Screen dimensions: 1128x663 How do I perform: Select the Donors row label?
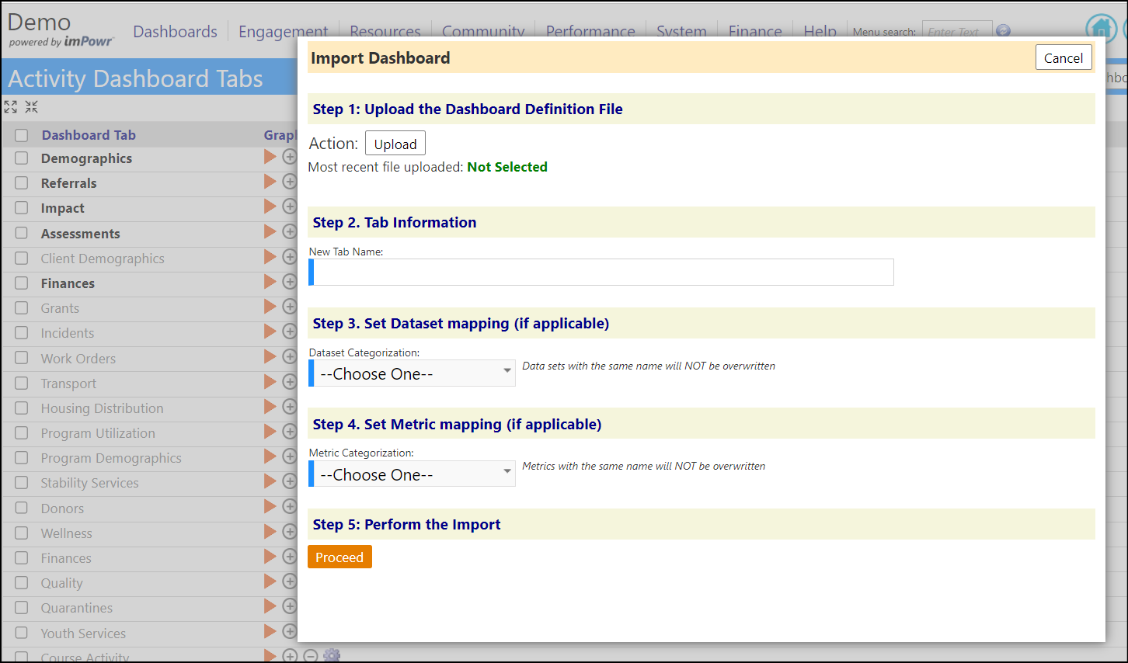[x=62, y=509]
